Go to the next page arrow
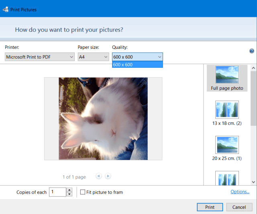The width and height of the screenshot is (257, 214). click(x=108, y=176)
